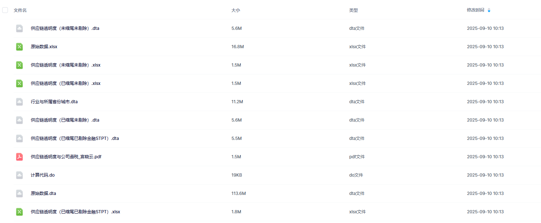The height and width of the screenshot is (223, 541).
Task: Click the cloud icon beside 原始数据.dta
Action: (x=19, y=194)
